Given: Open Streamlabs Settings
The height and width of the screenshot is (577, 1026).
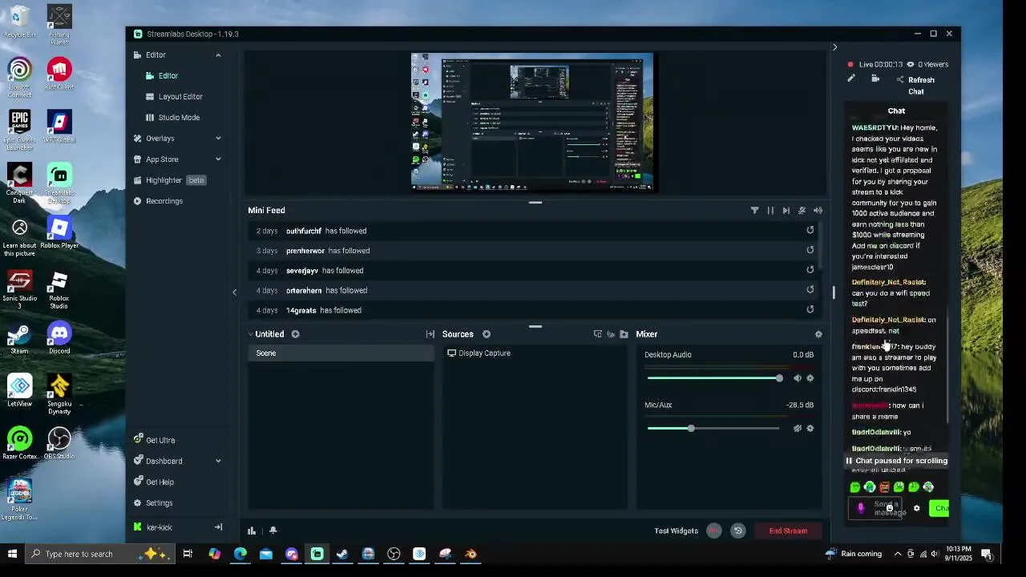Looking at the screenshot, I should pyautogui.click(x=159, y=502).
